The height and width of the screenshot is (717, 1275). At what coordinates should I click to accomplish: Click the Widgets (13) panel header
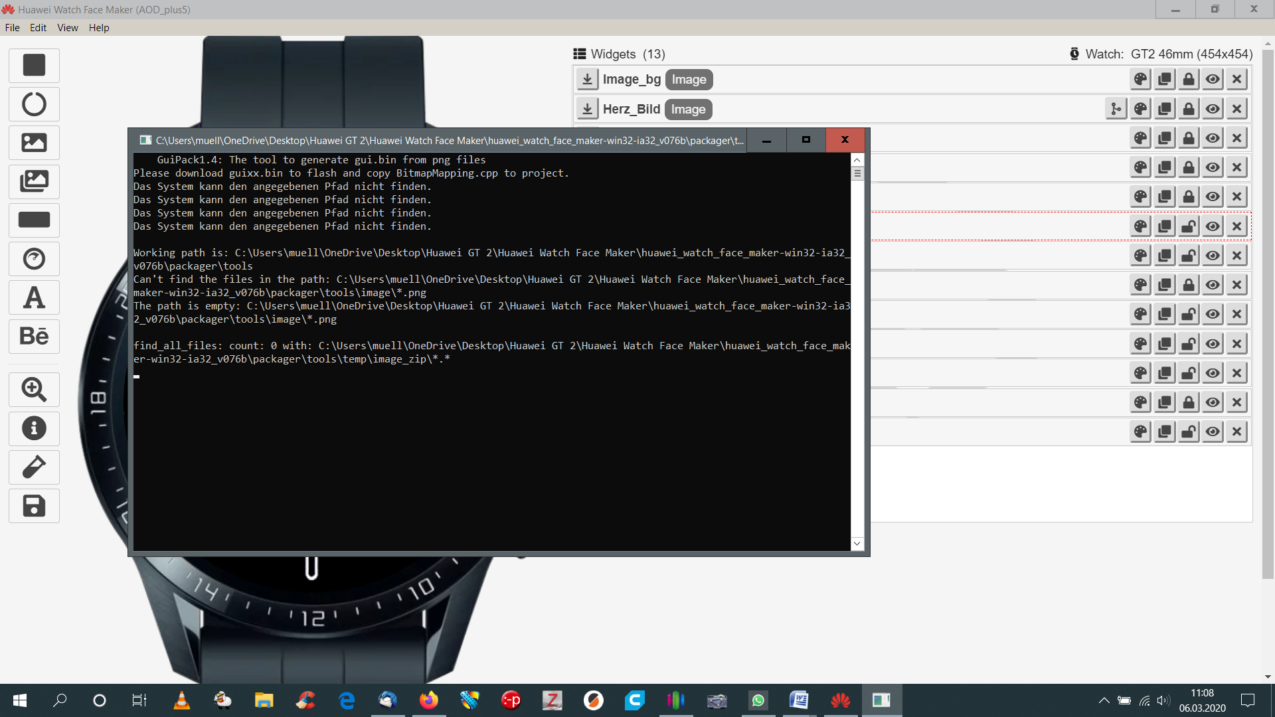[x=619, y=54]
